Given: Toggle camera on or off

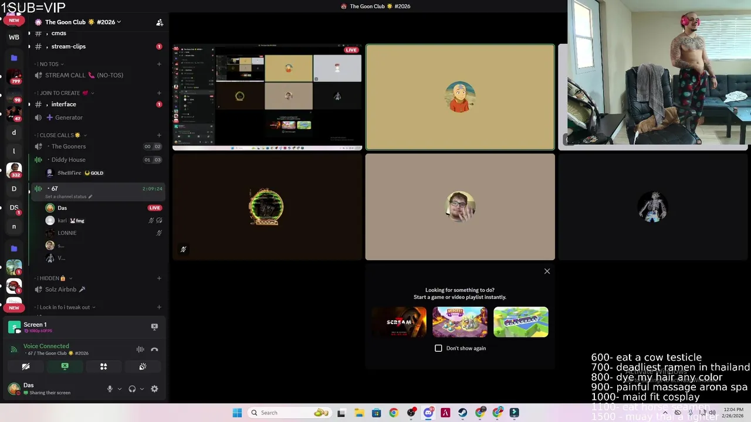Looking at the screenshot, I should coord(26,366).
